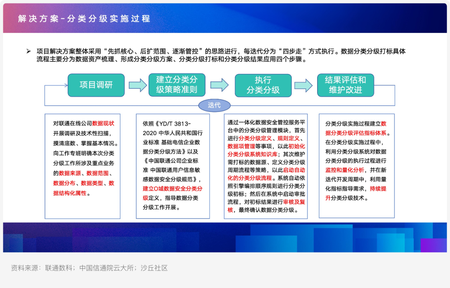Click the red text 监控和量化分析
Viewport: 450px width, 288px height.
point(345,170)
